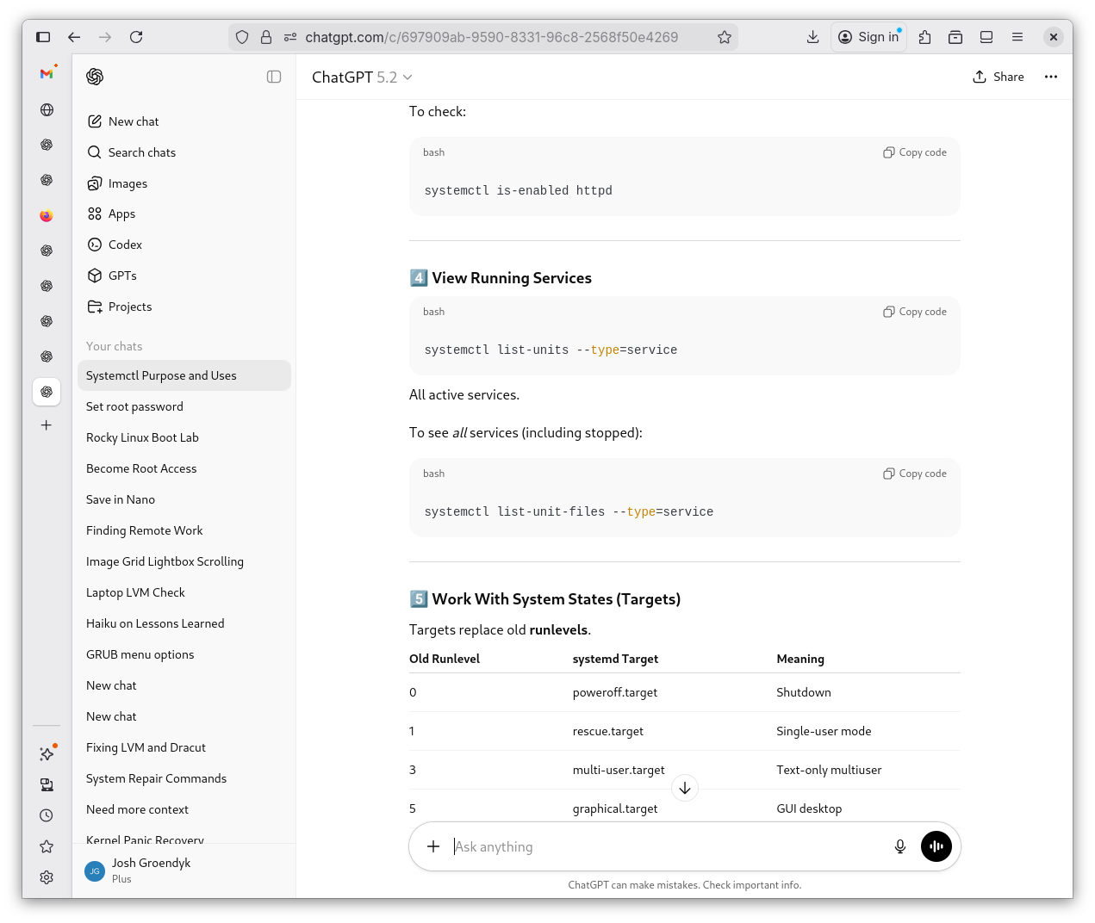Collapse the ChatGPT sidebar panel
Image resolution: width=1095 pixels, height=923 pixels.
(x=274, y=77)
